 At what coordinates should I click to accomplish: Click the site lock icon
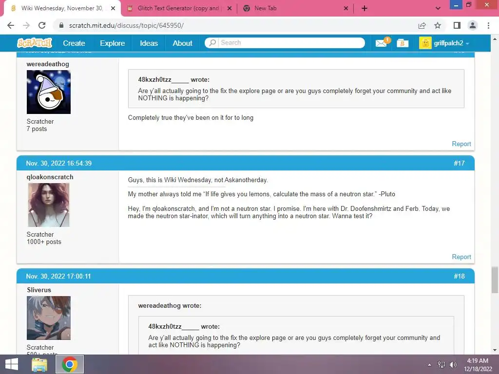click(x=61, y=25)
